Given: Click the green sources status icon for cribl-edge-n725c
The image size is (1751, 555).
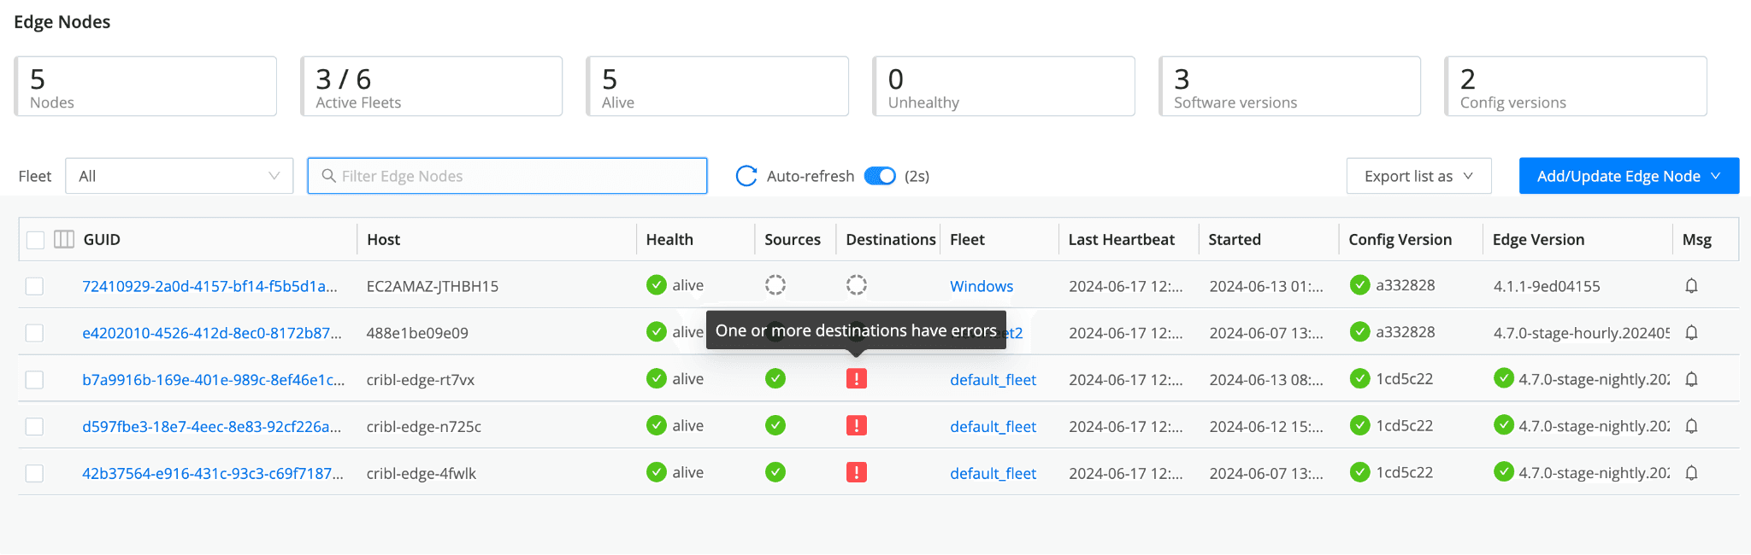Looking at the screenshot, I should 775,425.
